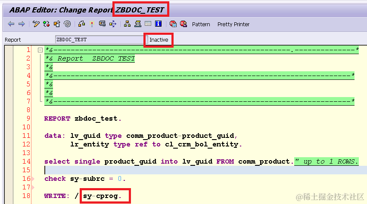Click the Report label beside name field

(13, 40)
